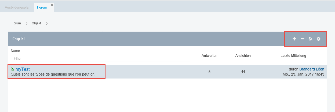Click the RSS feed icon in header
This screenshot has height=112, width=335.
coord(311,39)
